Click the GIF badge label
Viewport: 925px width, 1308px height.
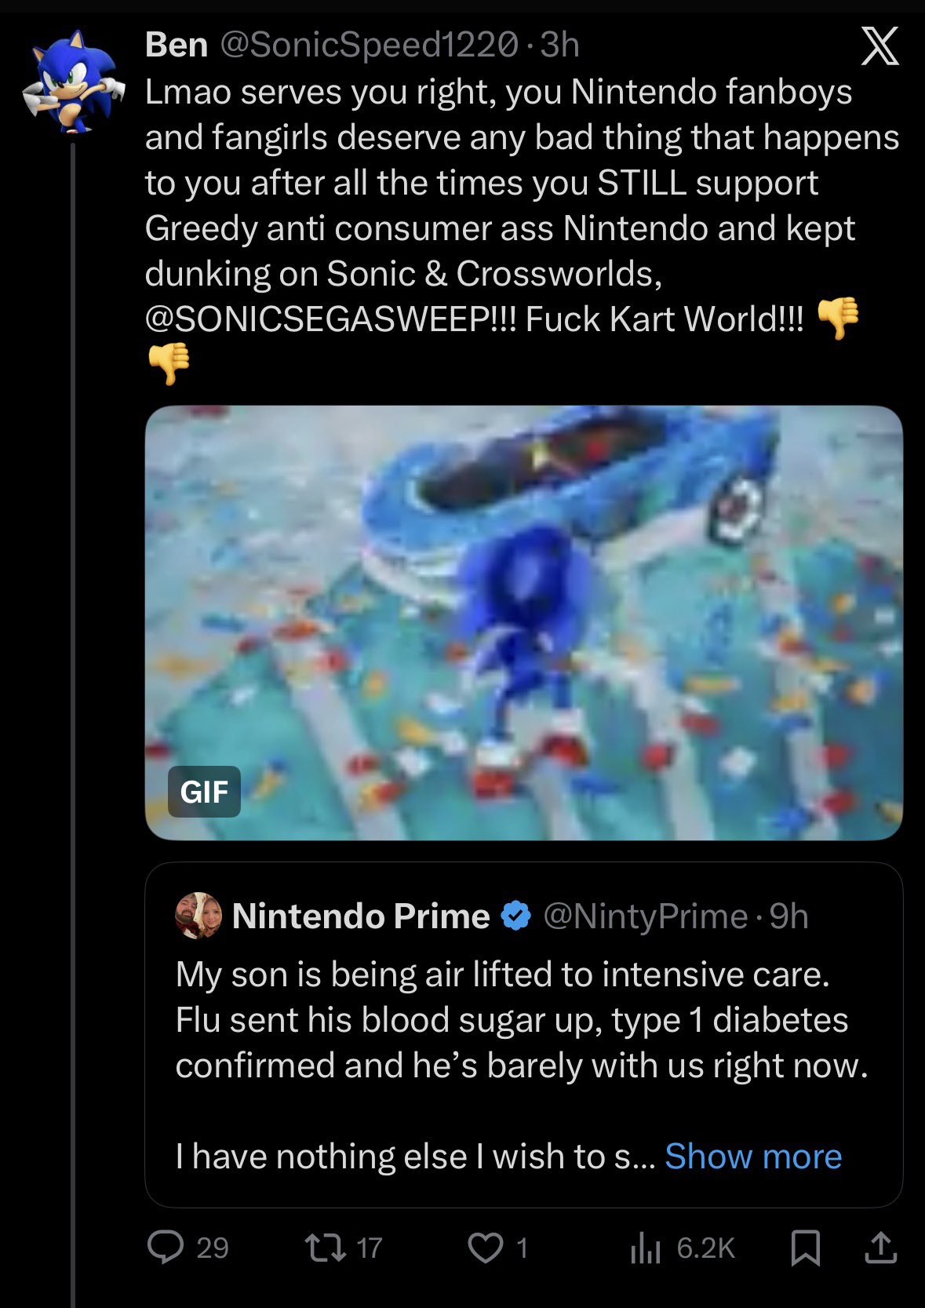coord(204,792)
